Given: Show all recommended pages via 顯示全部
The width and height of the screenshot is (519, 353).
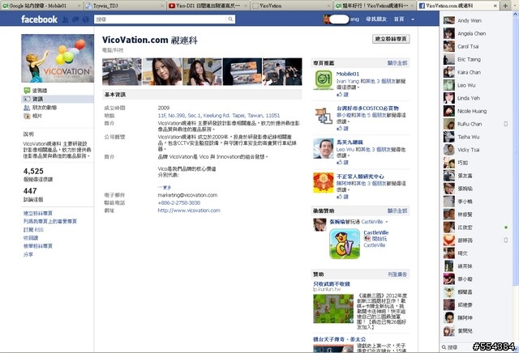Looking at the screenshot, I should pos(397,63).
